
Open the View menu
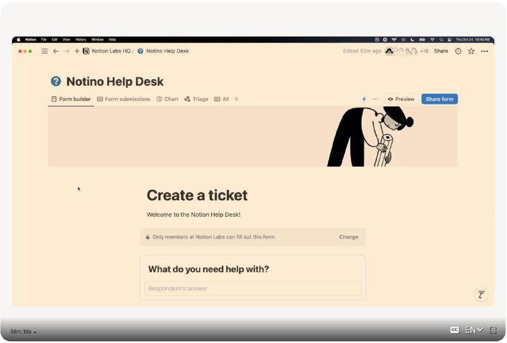coord(67,39)
